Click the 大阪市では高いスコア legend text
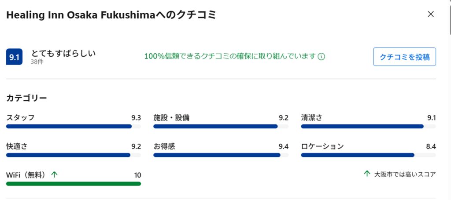Image resolution: width=451 pixels, height=200 pixels. tap(405, 174)
